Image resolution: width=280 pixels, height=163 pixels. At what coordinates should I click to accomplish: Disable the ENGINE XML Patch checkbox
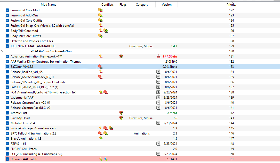pos(7,149)
